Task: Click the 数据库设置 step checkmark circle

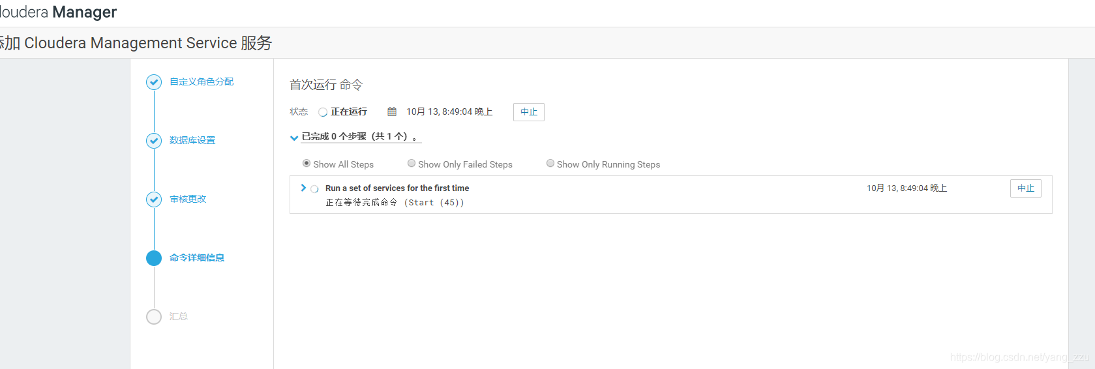Action: (154, 141)
